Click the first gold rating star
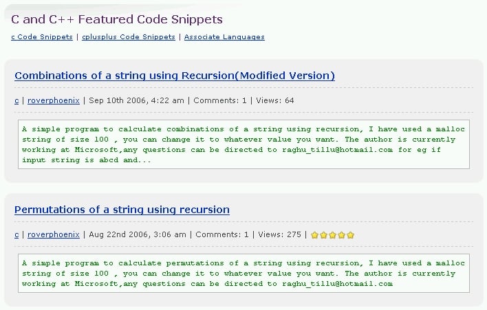Screen dimensions: 487x310 point(314,235)
